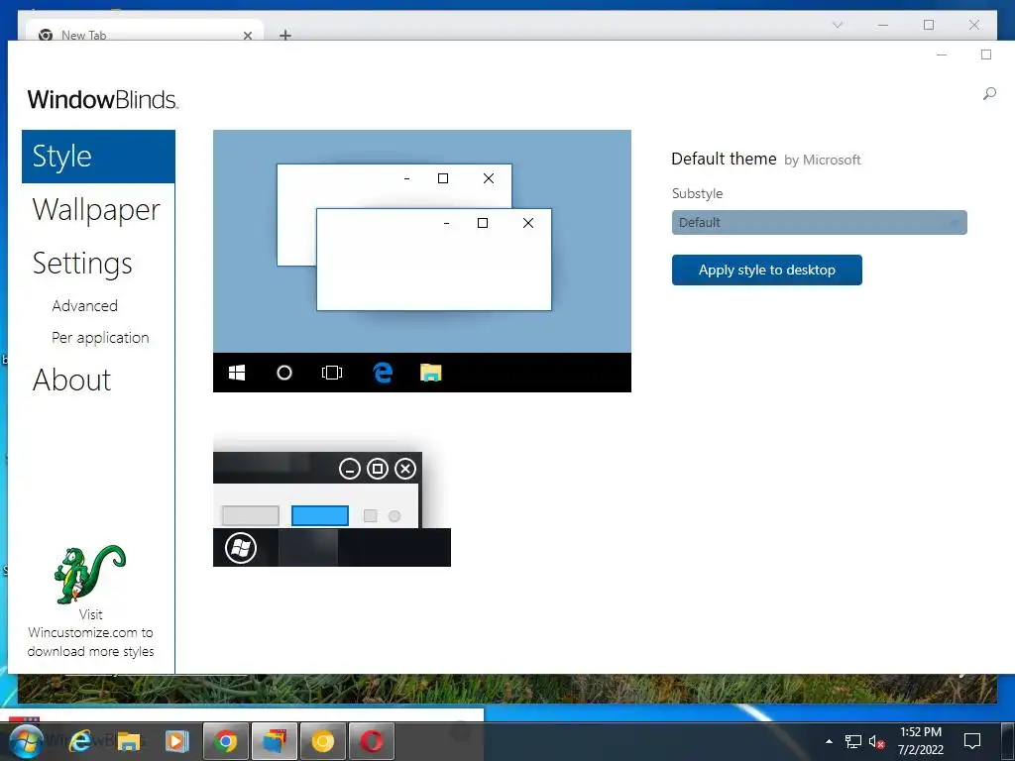Viewport: 1015px width, 761px height.
Task: Click Apply style to desktop
Action: [x=766, y=270]
